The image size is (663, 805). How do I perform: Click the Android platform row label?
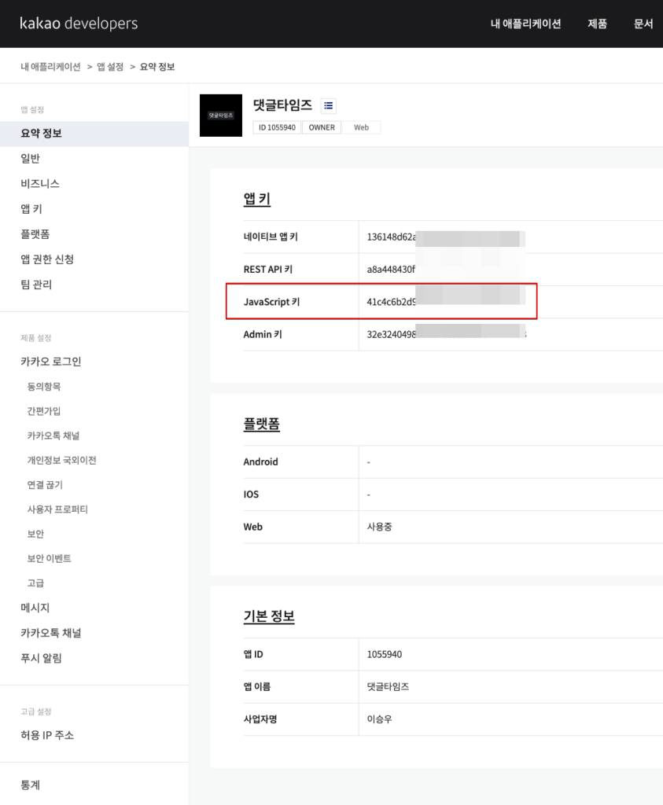261,462
